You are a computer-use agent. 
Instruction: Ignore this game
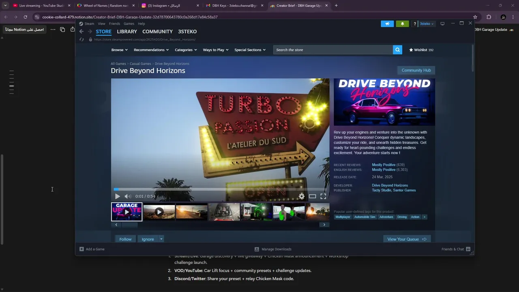point(148,239)
